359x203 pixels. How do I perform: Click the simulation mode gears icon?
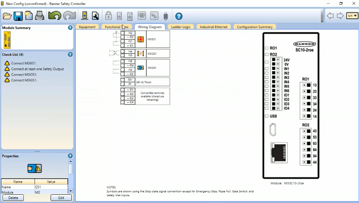(154, 16)
